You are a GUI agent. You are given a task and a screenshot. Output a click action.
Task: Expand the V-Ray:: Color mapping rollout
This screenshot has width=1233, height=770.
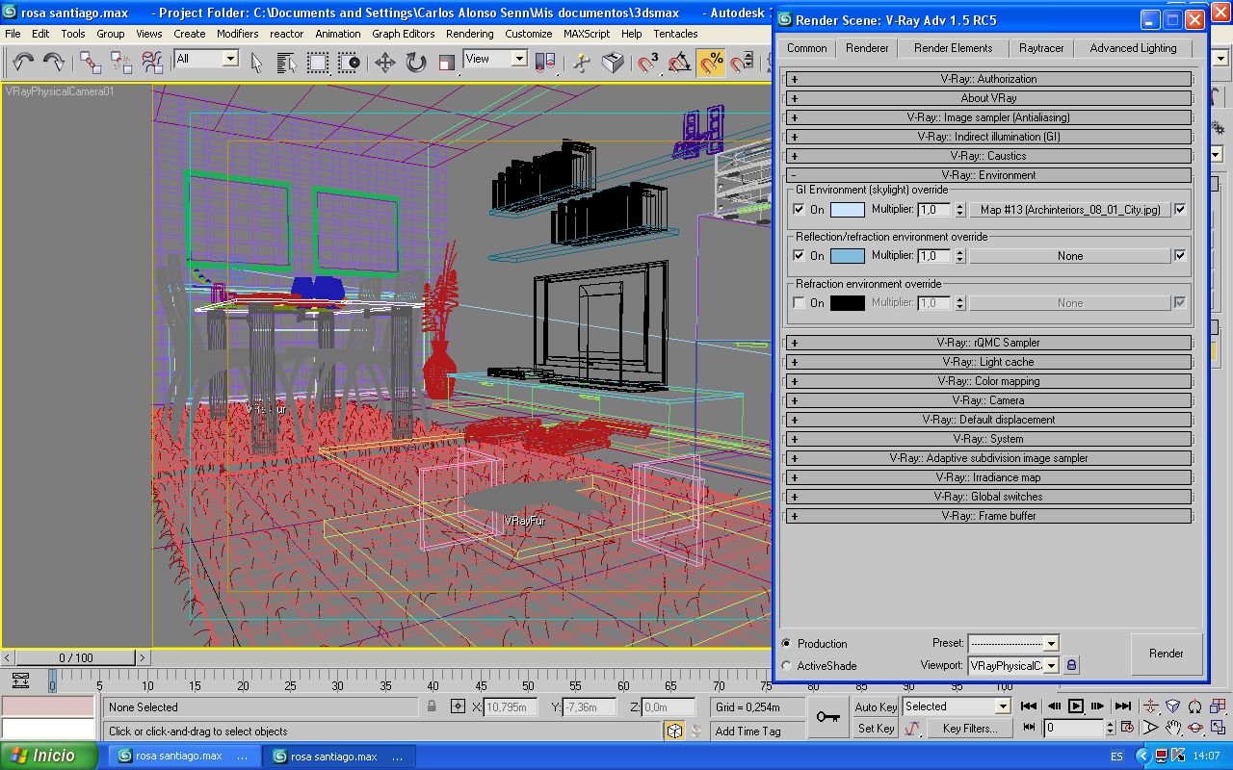[988, 381]
